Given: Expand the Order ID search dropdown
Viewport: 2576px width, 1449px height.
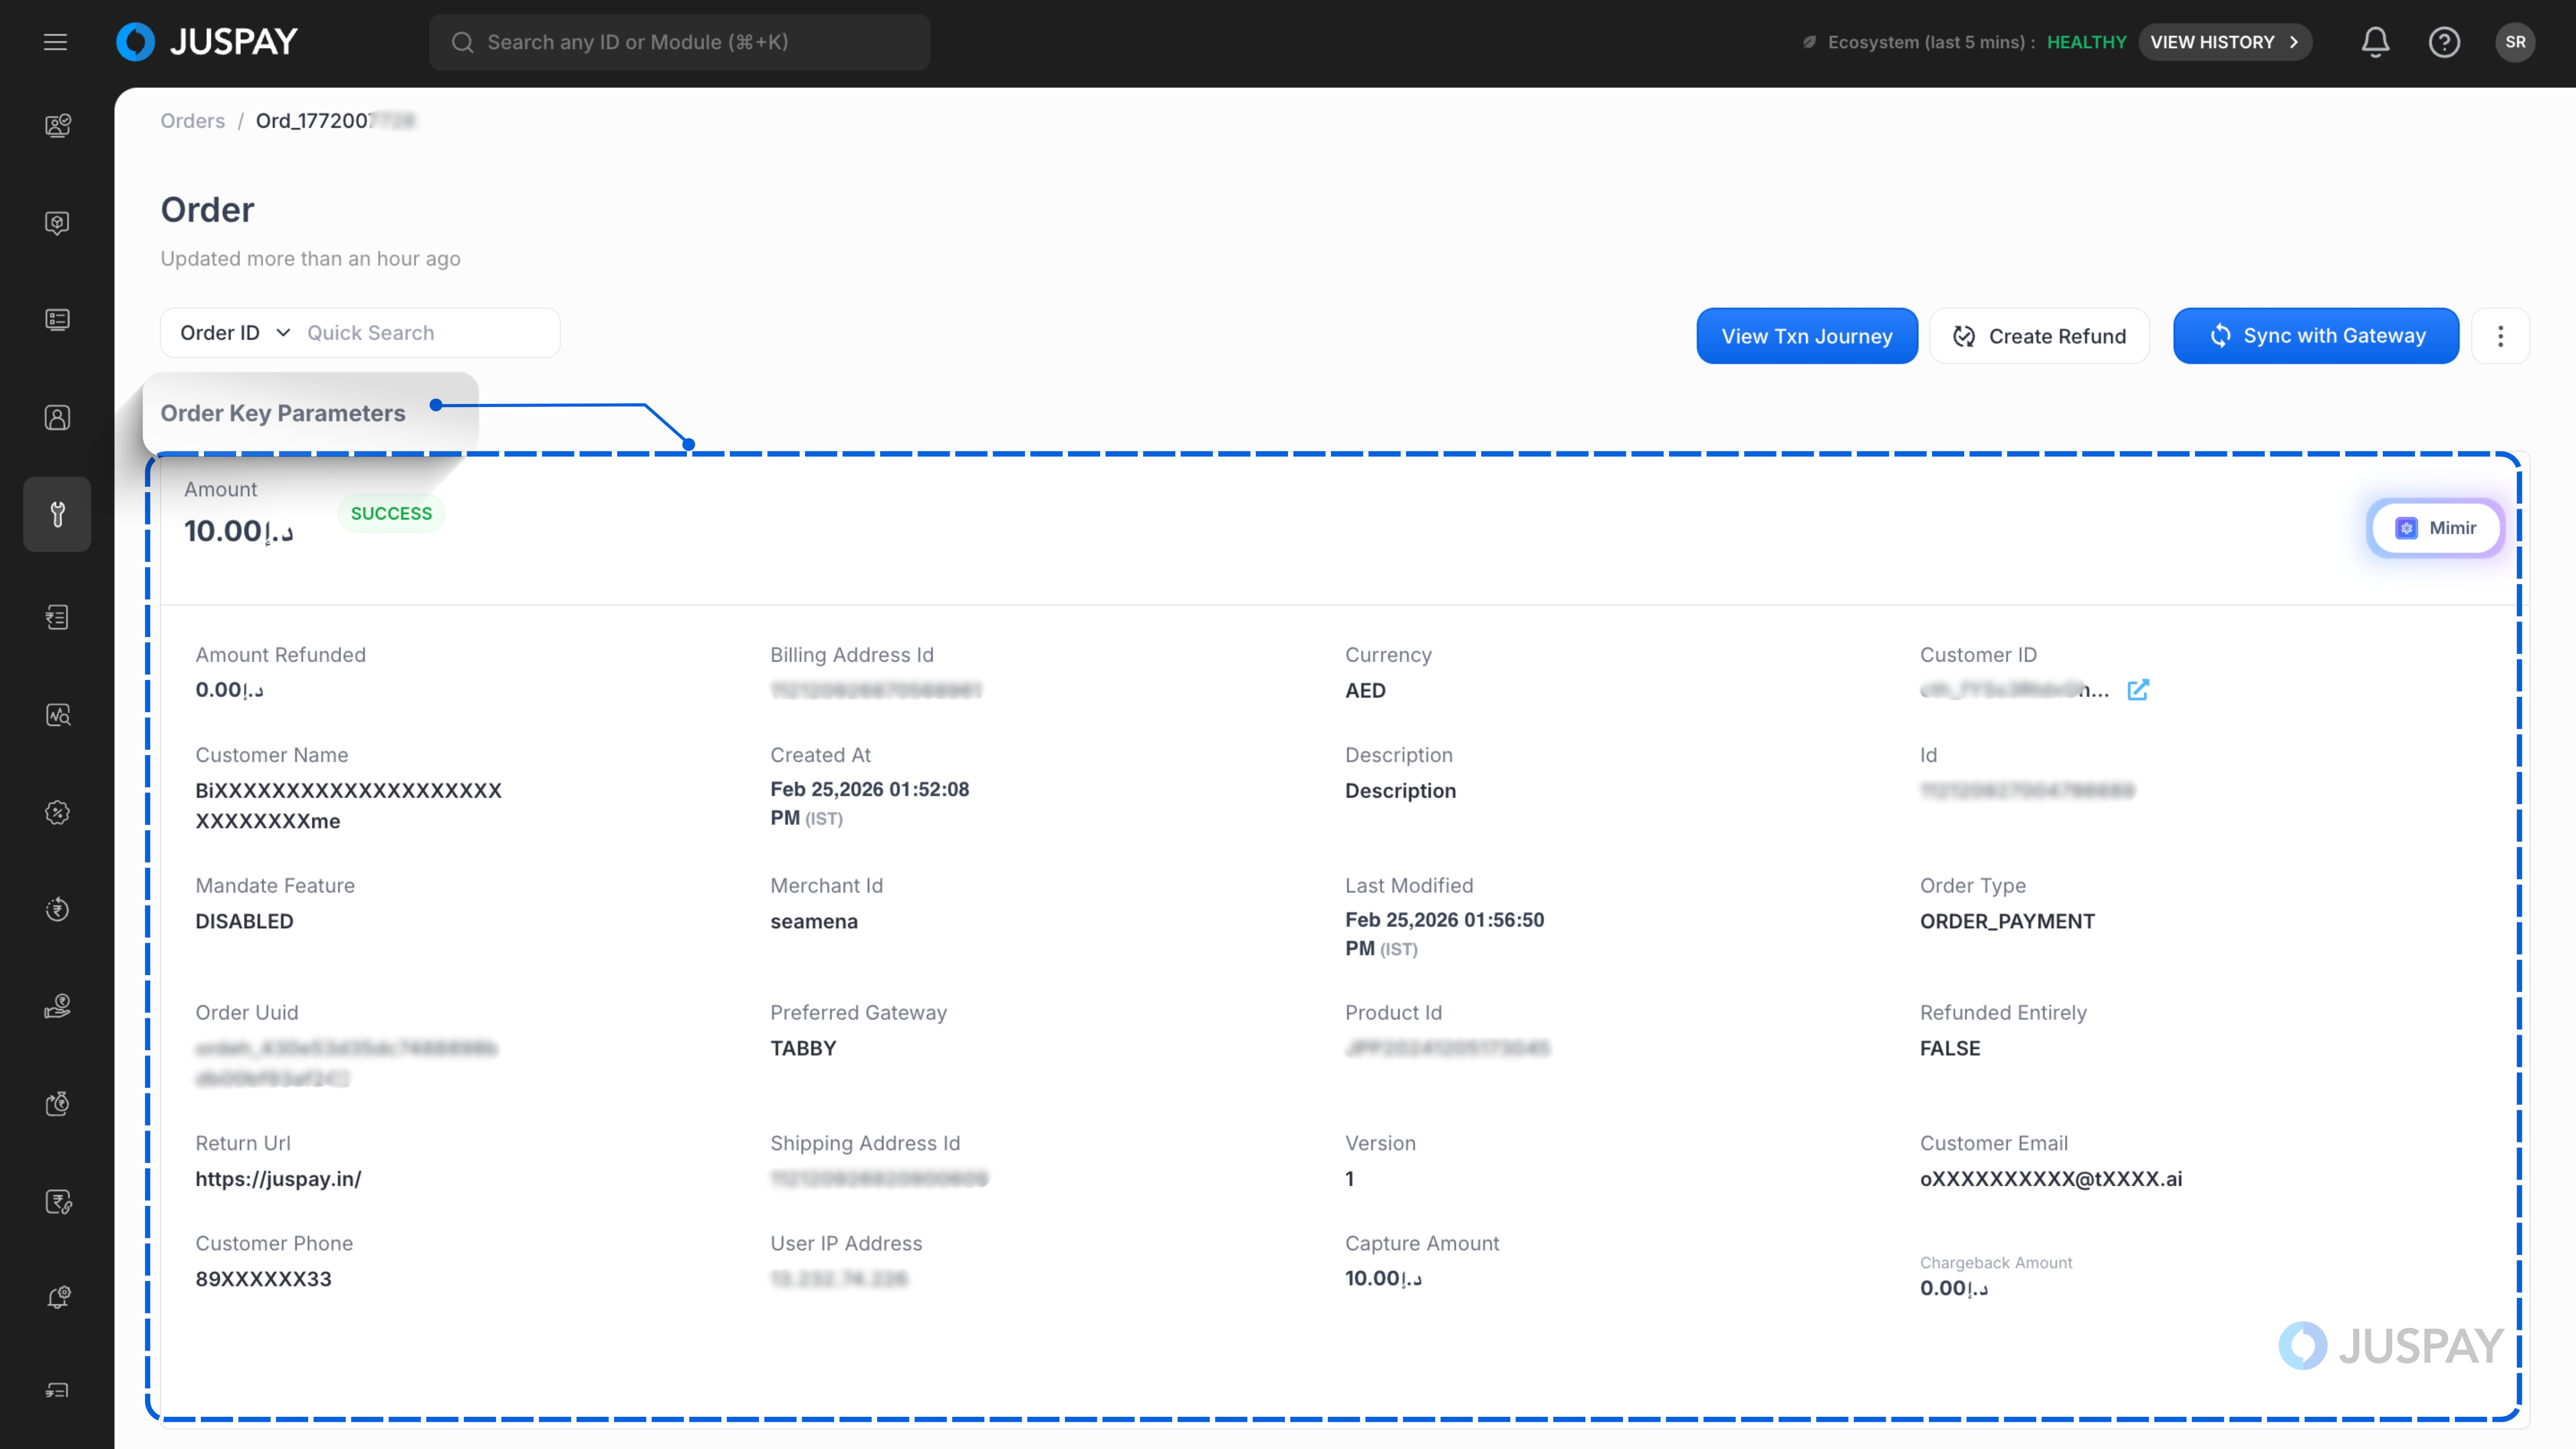Looking at the screenshot, I should [x=235, y=333].
